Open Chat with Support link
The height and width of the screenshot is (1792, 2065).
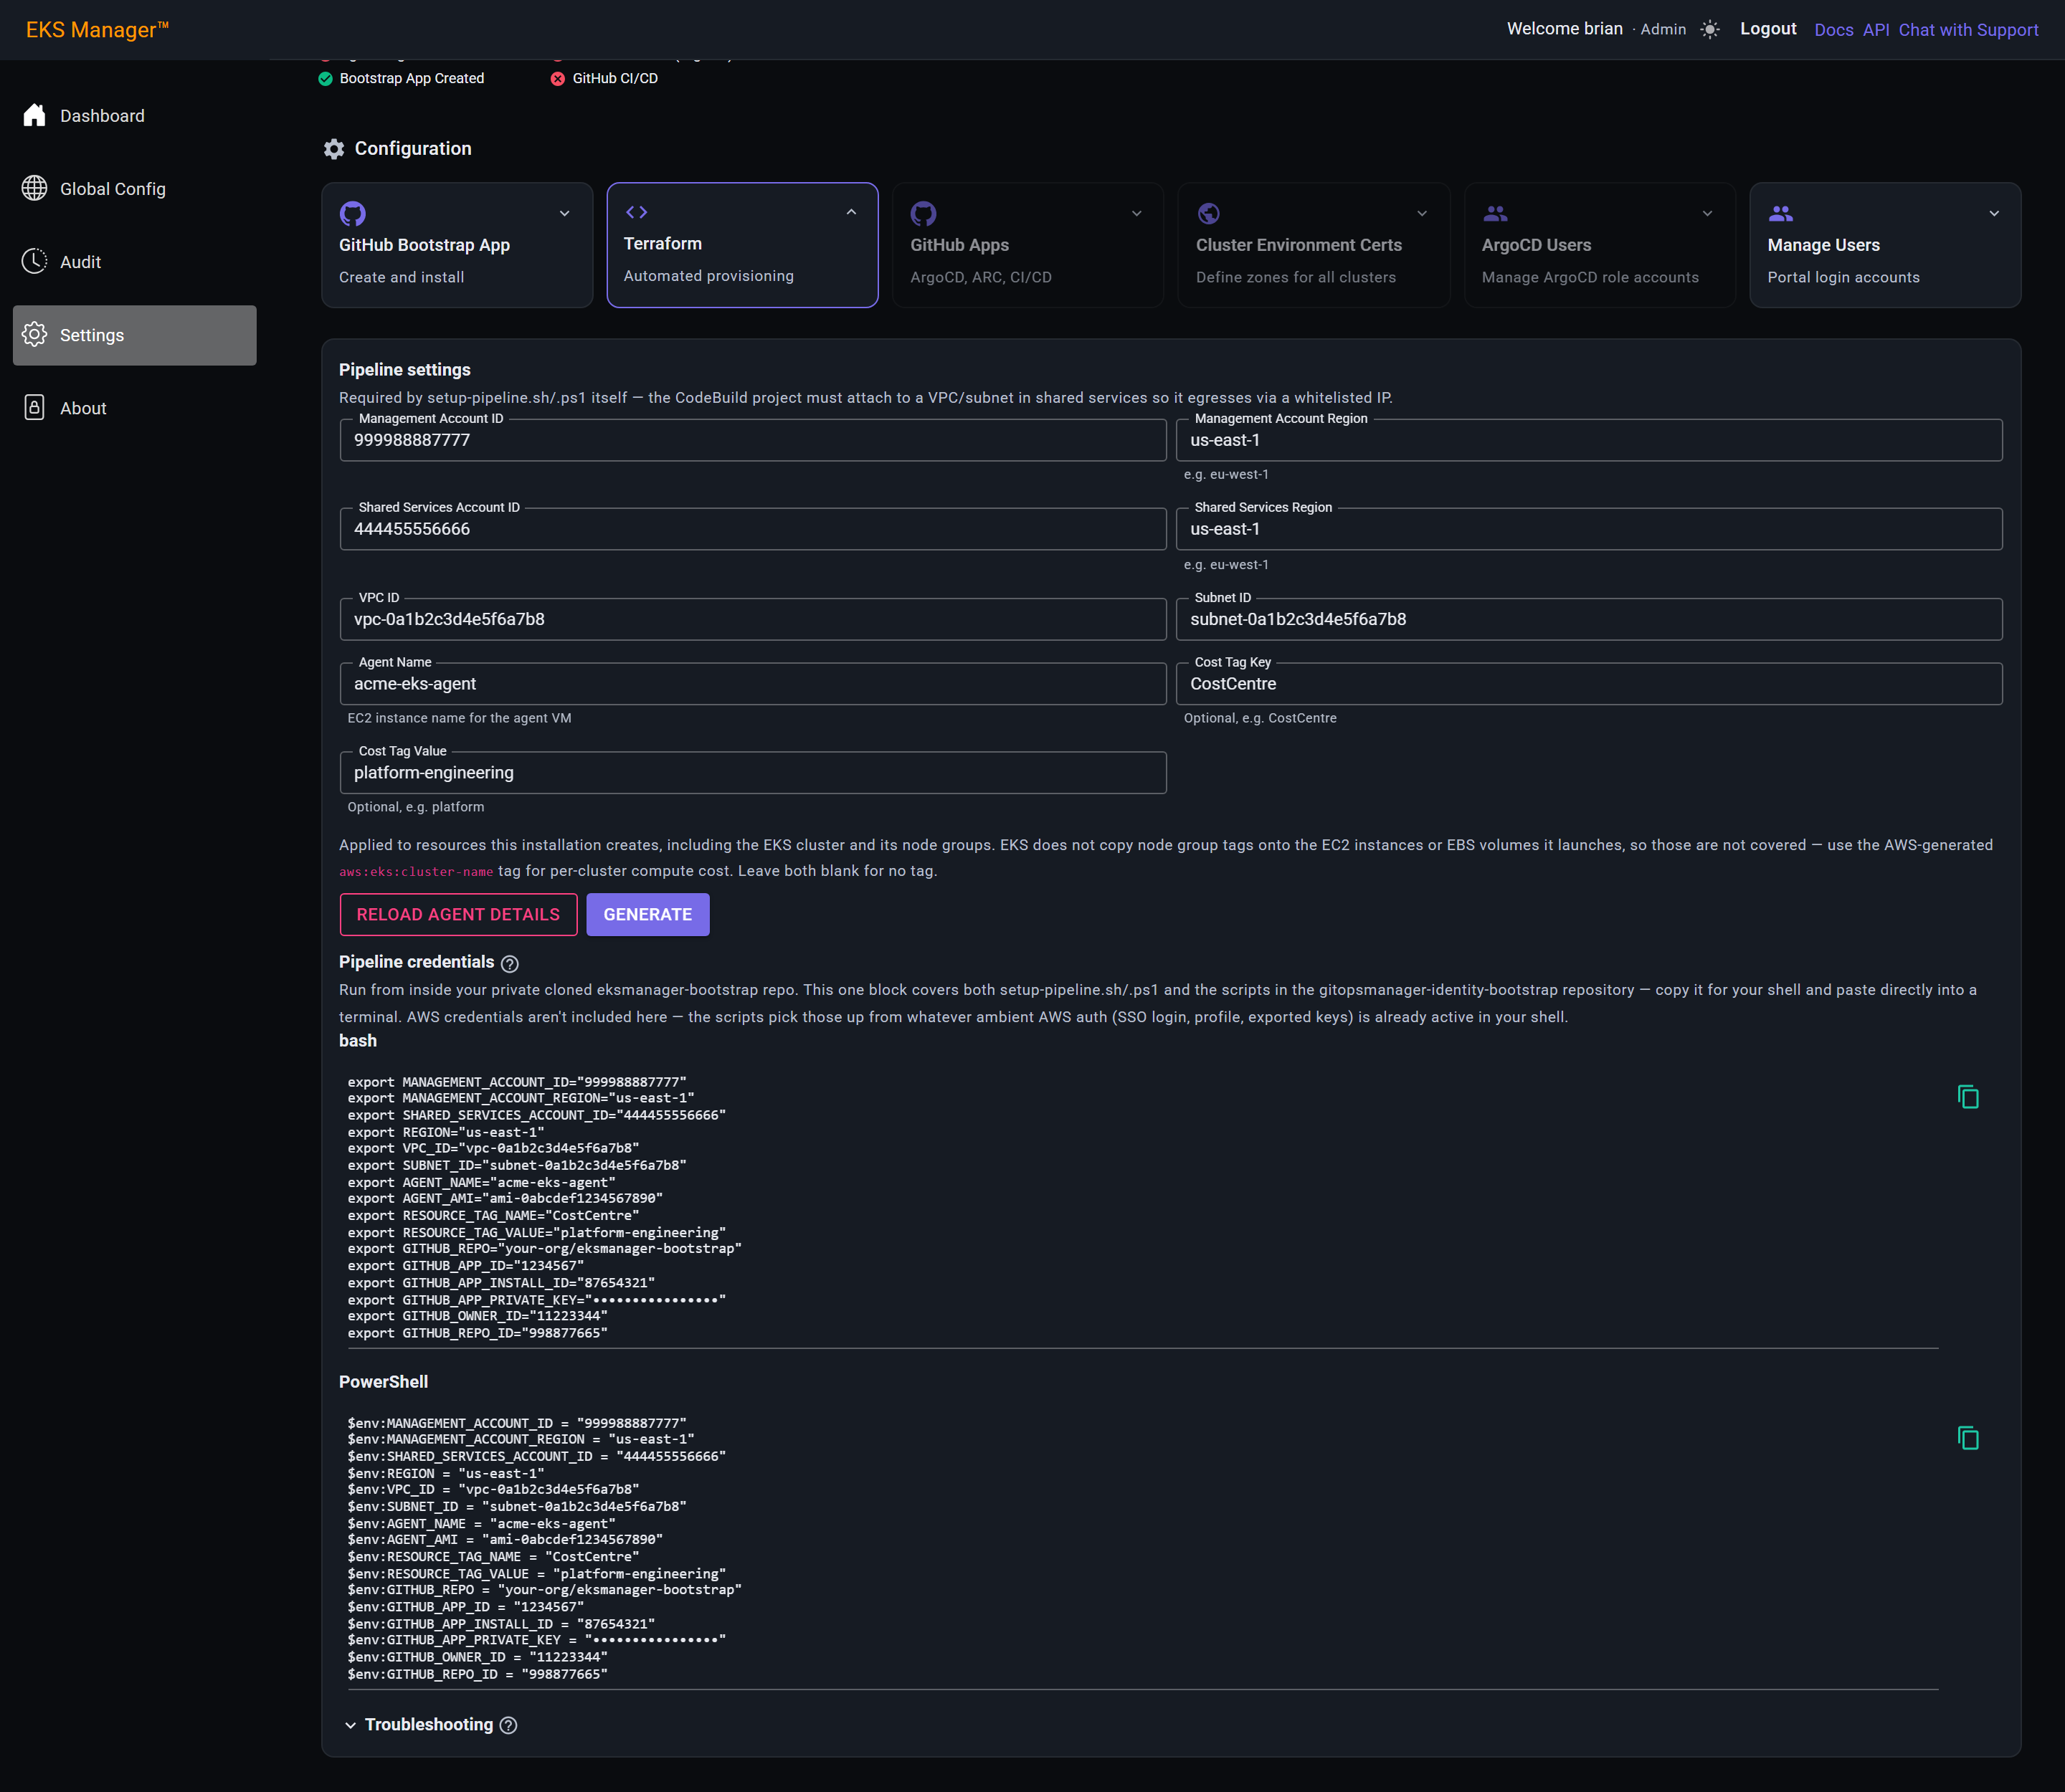pos(1968,30)
